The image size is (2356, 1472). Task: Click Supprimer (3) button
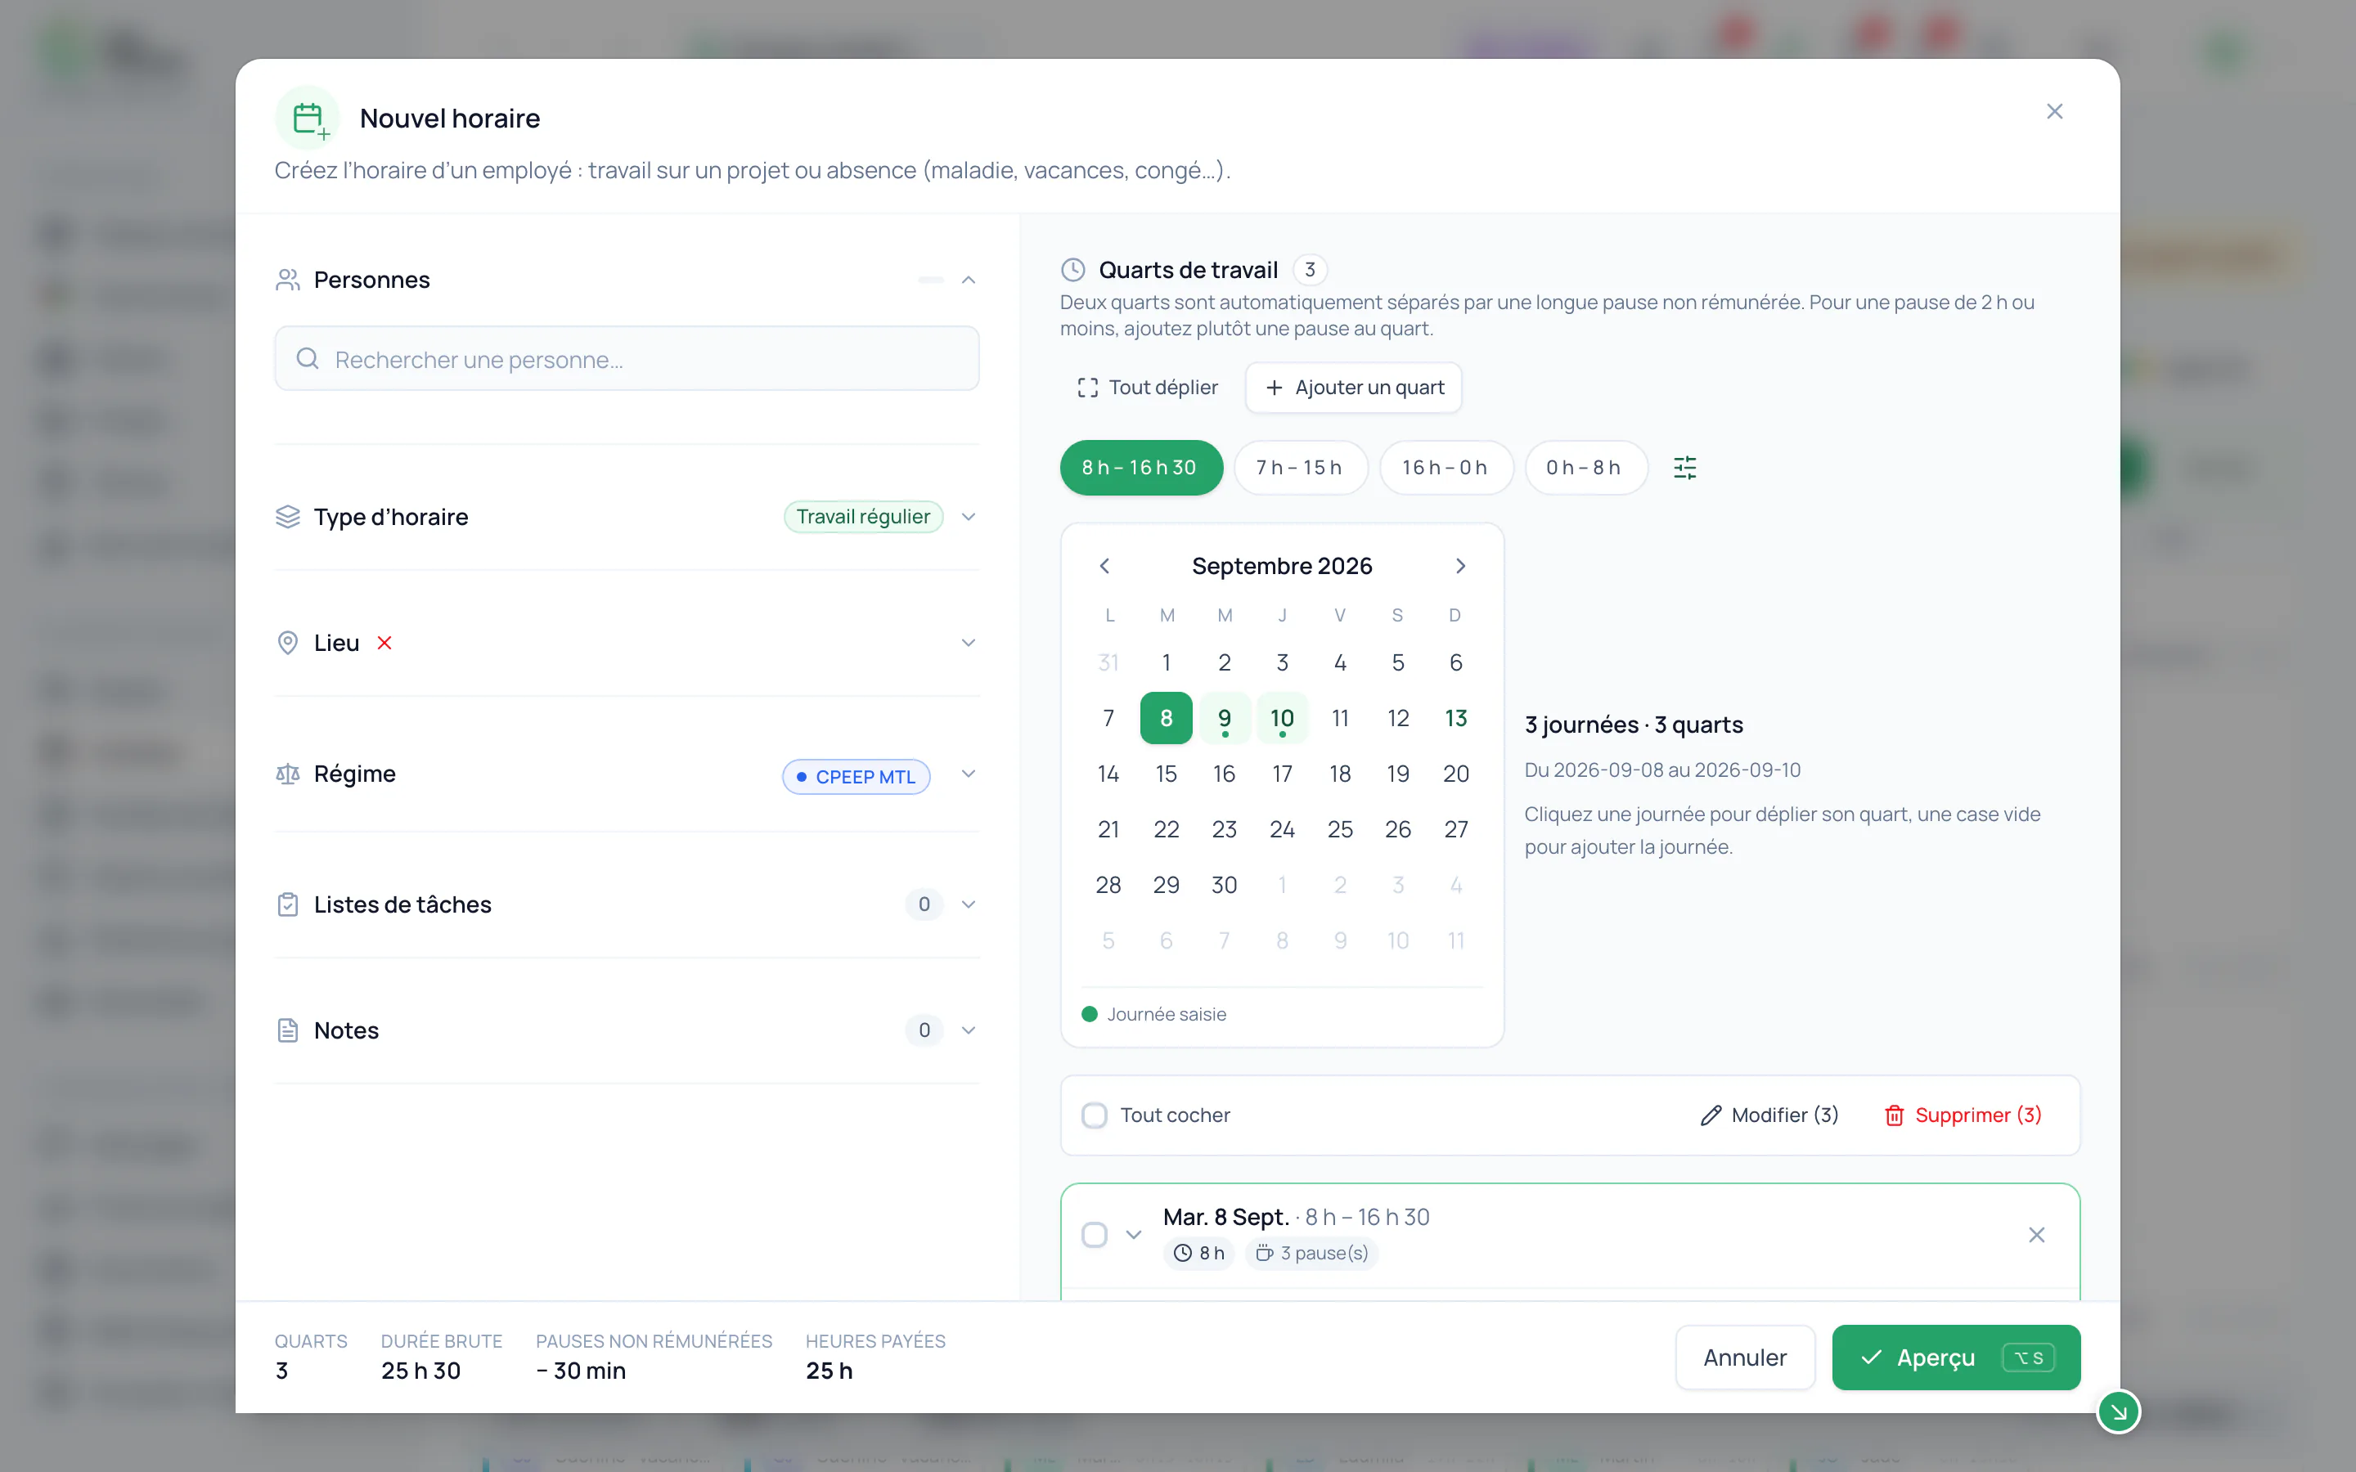(x=1963, y=1115)
